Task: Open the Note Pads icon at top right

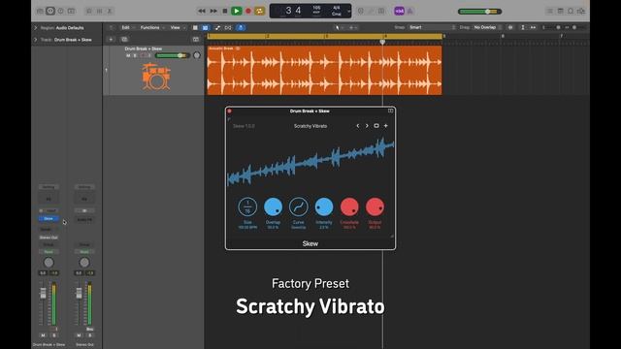Action: click(x=561, y=11)
